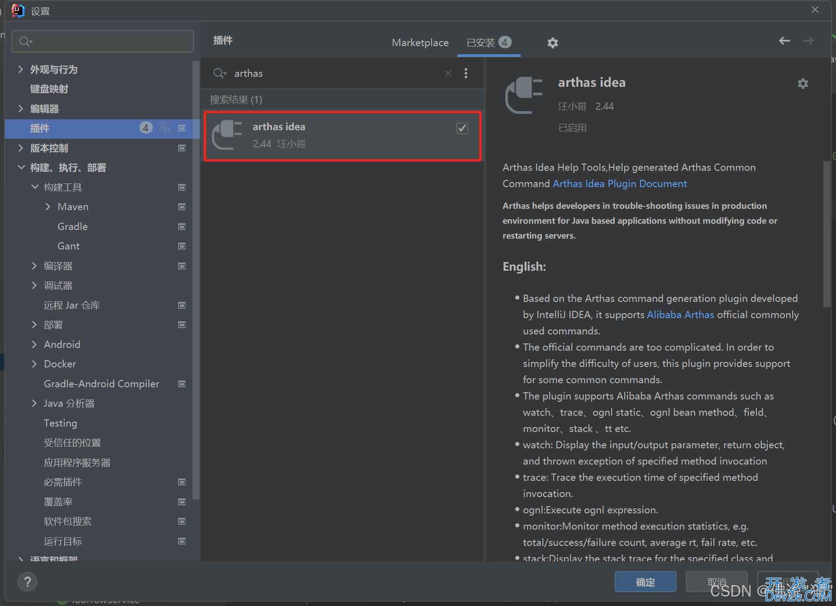This screenshot has width=836, height=606.
Task: Click project-level icon beside Gradle
Action: coord(182,226)
